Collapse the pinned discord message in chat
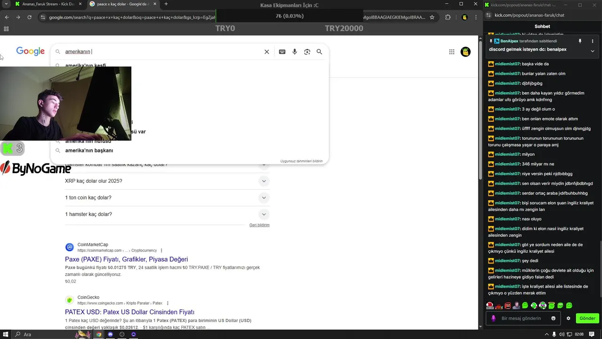Viewport: 602px width, 339px height. point(593,51)
